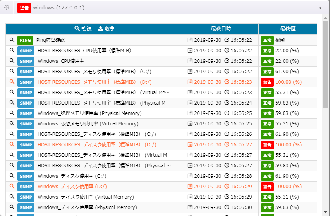Select orange HOST-RESOURCES_ディスク使用率 (D:/) name
Image resolution: width=330 pixels, height=216 pixels.
[x=97, y=145]
